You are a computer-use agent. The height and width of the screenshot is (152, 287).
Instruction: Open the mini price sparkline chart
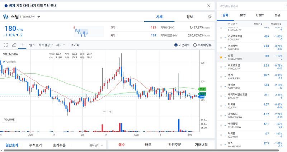click(89, 31)
